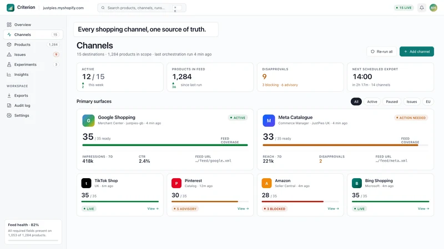Click the Bing Shopping B icon
Viewport: 444px width, 249px height.
357,183
